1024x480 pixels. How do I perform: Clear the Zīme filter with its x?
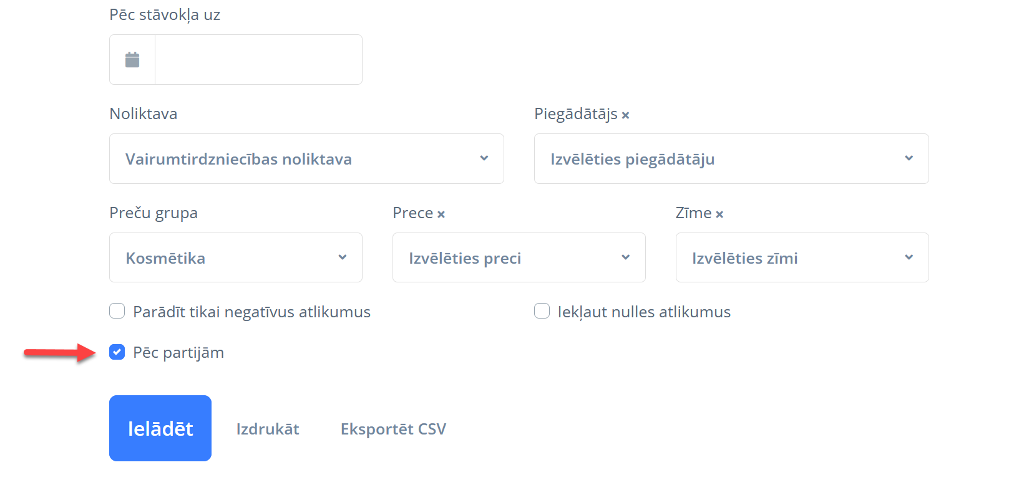pyautogui.click(x=719, y=214)
